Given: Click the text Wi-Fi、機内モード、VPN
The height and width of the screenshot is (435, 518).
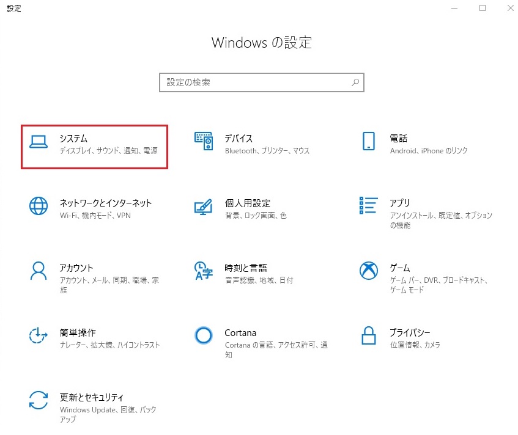Looking at the screenshot, I should (x=95, y=215).
